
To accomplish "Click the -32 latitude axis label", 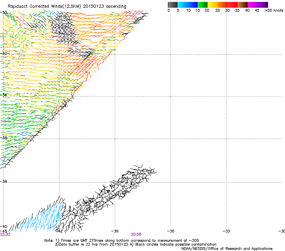I will [x=3, y=53].
